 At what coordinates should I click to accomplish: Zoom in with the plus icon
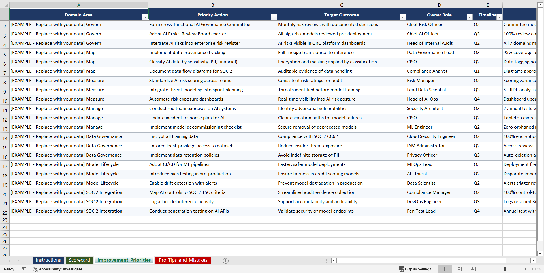(x=525, y=269)
